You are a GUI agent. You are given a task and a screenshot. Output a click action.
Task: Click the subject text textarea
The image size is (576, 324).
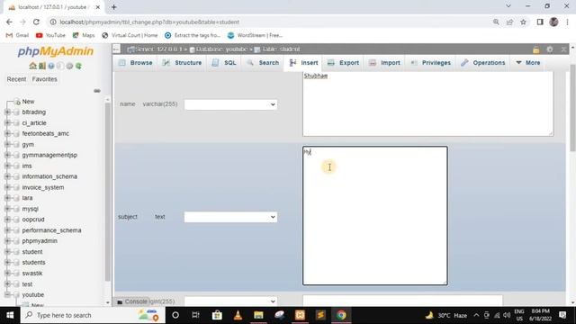pos(375,216)
